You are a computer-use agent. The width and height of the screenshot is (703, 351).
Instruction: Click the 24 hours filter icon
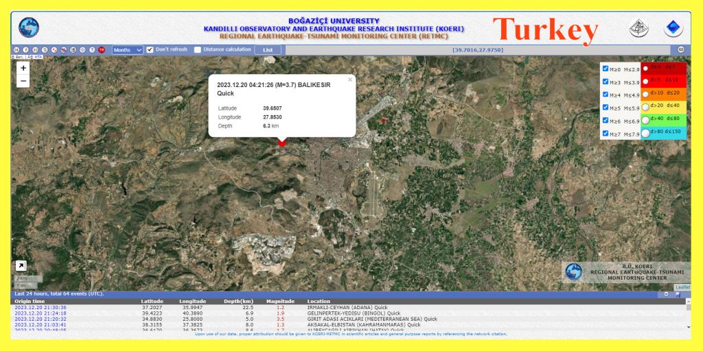point(16,50)
